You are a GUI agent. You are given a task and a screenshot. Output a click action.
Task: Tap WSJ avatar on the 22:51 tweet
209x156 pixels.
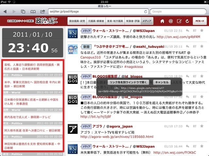pos(72,33)
